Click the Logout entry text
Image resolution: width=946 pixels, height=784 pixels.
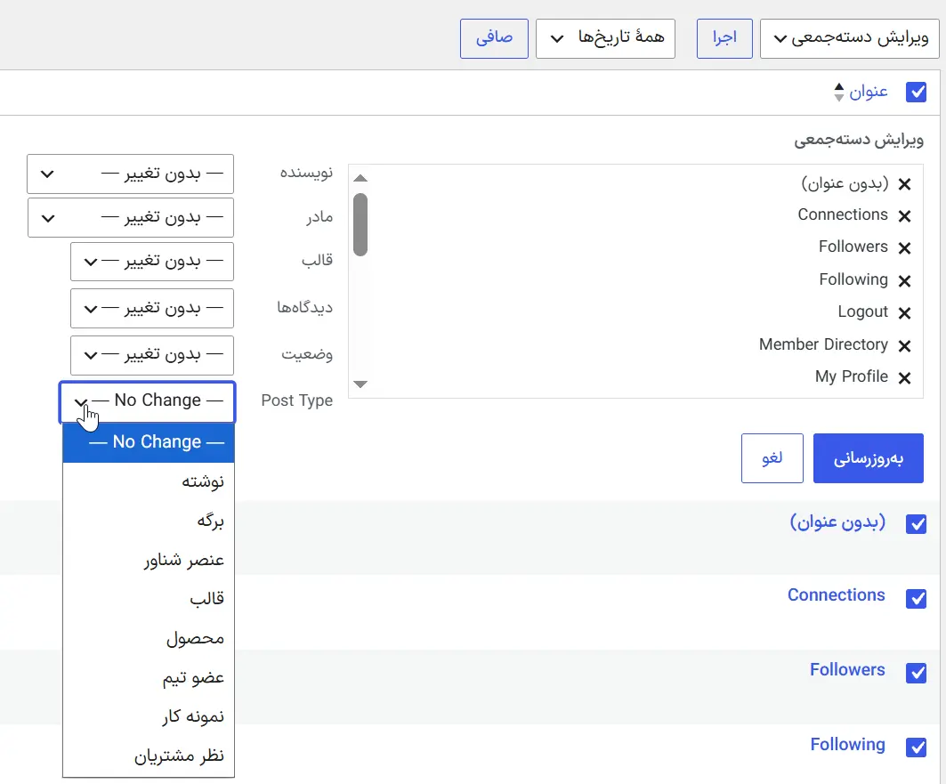tap(862, 311)
